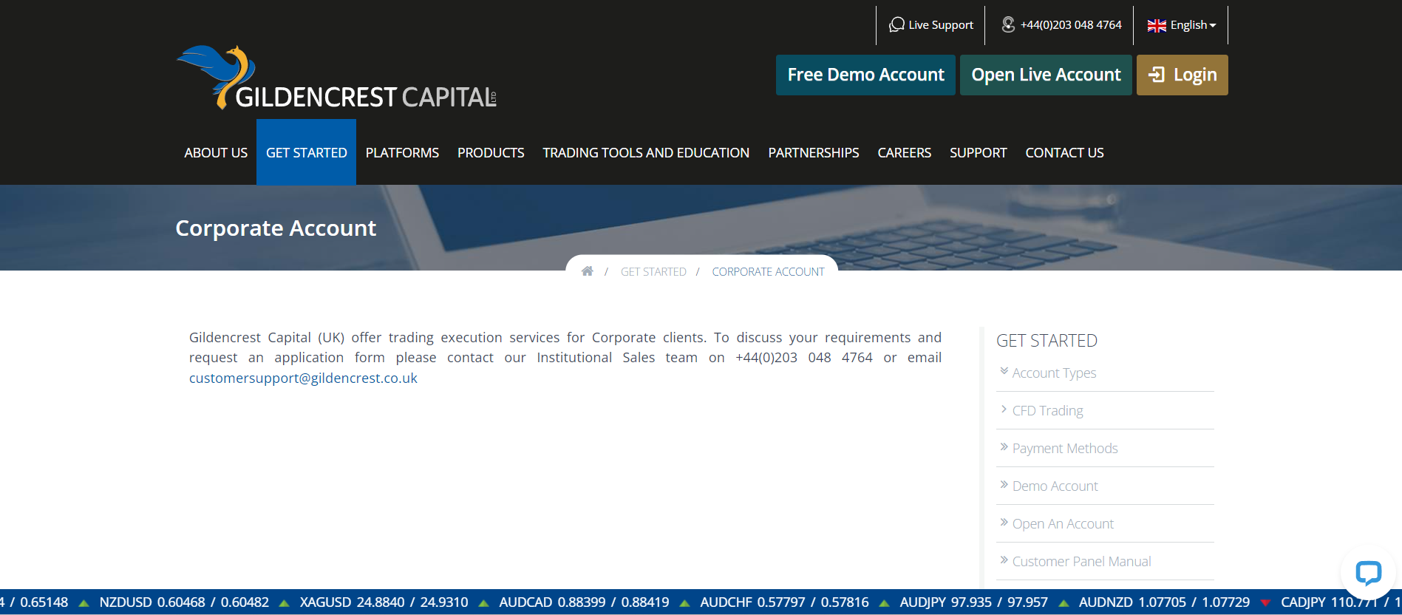Click the UK flag language icon
The width and height of the screenshot is (1402, 615).
tap(1157, 25)
